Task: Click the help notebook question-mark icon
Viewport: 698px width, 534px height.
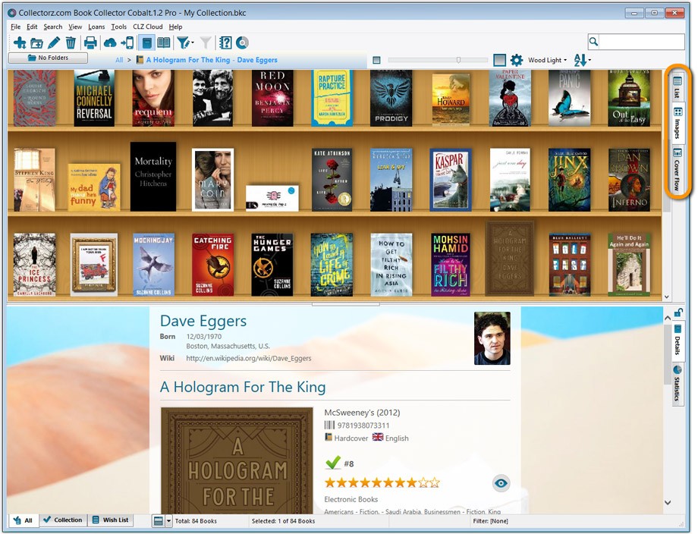Action: 225,42
